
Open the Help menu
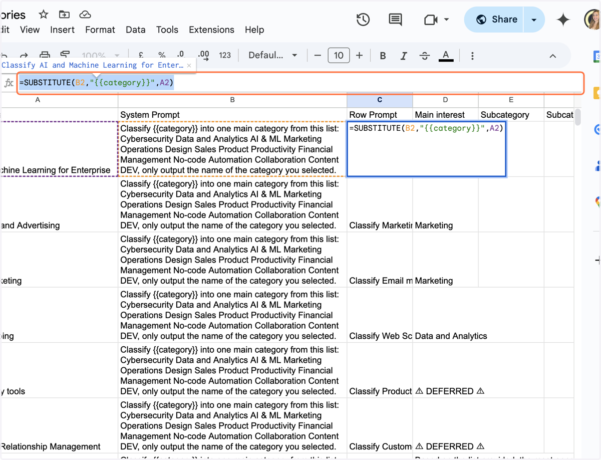254,30
